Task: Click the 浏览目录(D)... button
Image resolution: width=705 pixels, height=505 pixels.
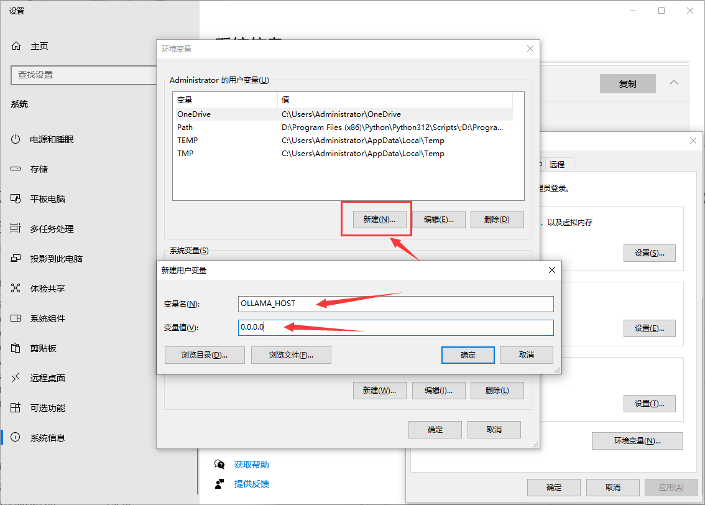Action: [204, 355]
